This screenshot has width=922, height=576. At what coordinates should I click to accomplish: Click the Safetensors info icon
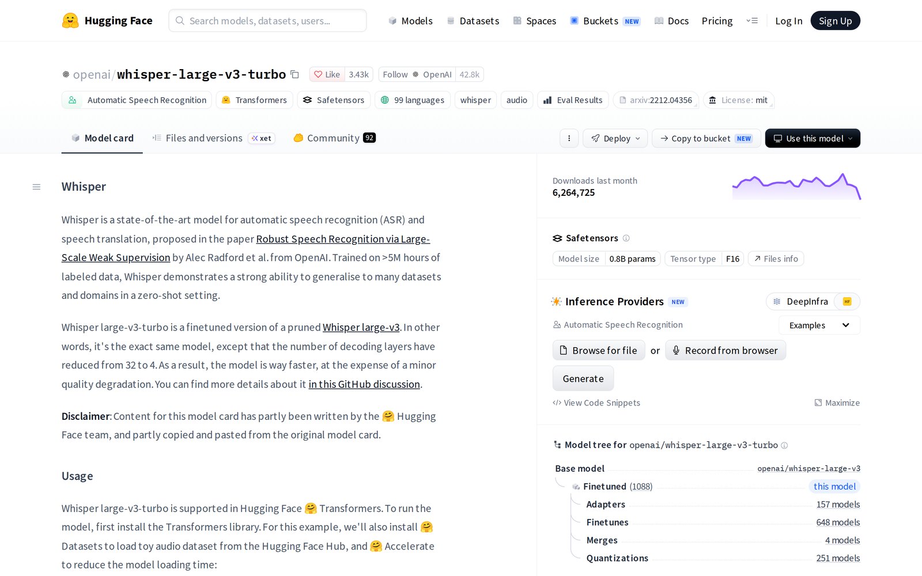coord(626,238)
